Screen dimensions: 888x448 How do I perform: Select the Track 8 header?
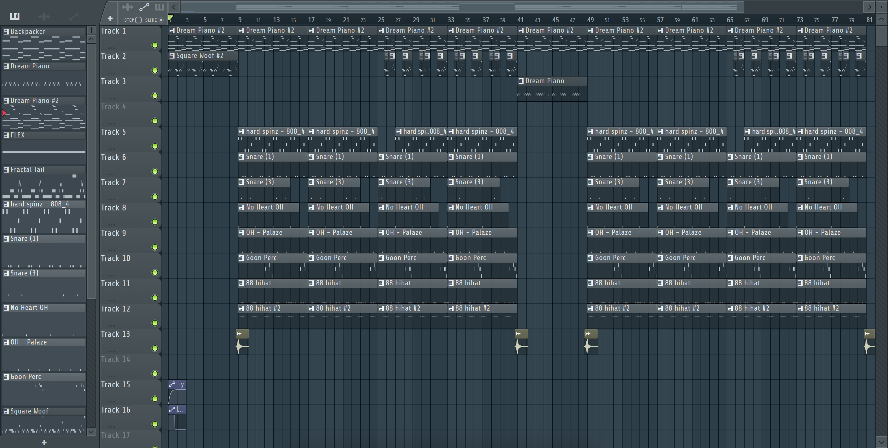(131, 215)
